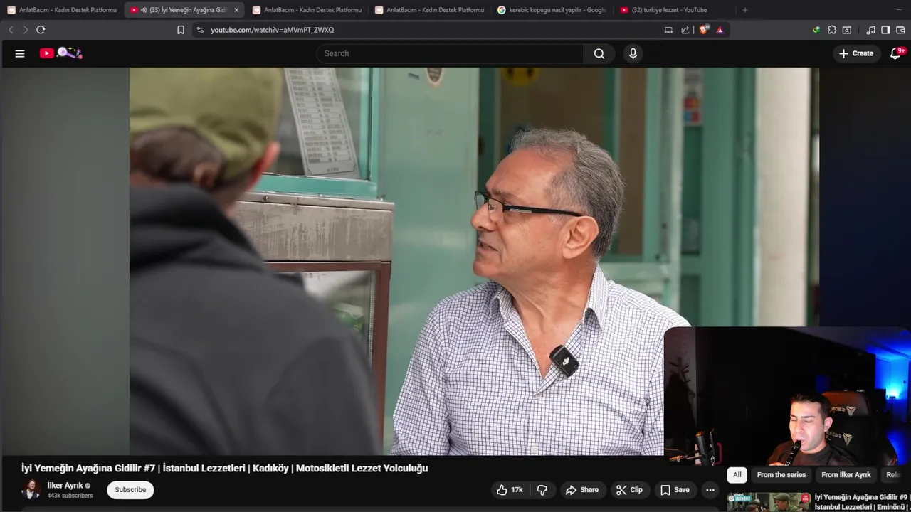
Task: Go to YouTube home via logo
Action: (x=61, y=53)
